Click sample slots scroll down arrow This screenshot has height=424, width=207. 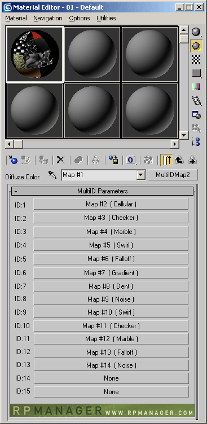tap(184, 135)
